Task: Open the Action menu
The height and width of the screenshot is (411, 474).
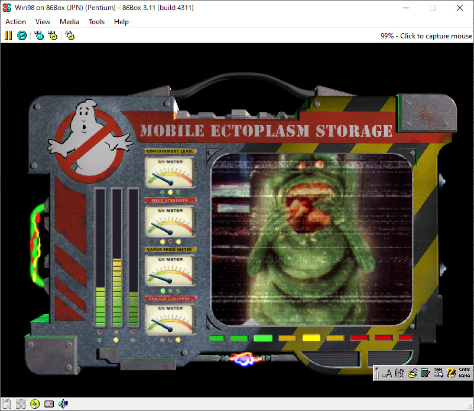Action: coord(15,22)
